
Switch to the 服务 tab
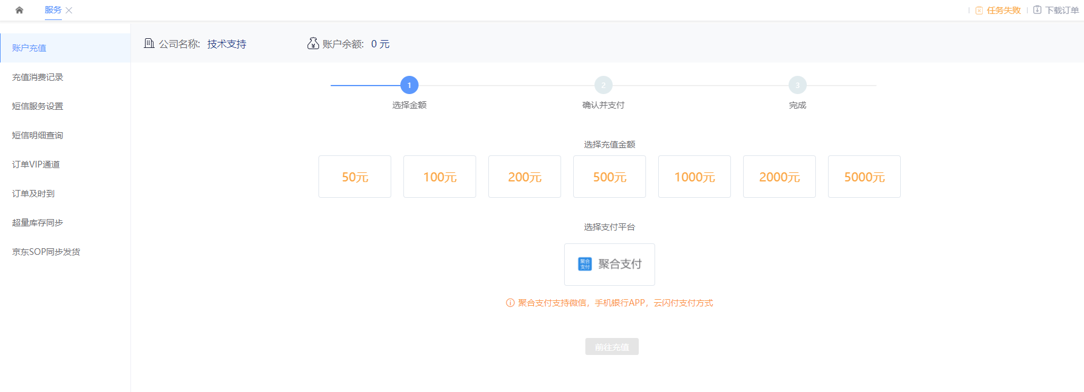[x=53, y=10]
